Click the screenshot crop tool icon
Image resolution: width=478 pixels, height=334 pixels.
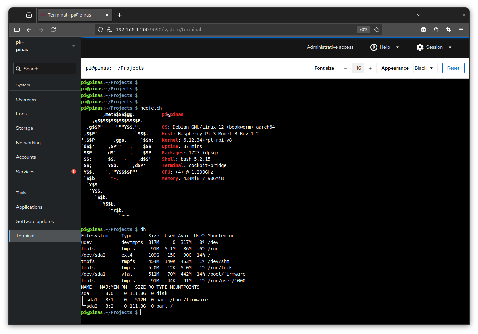pyautogui.click(x=448, y=30)
